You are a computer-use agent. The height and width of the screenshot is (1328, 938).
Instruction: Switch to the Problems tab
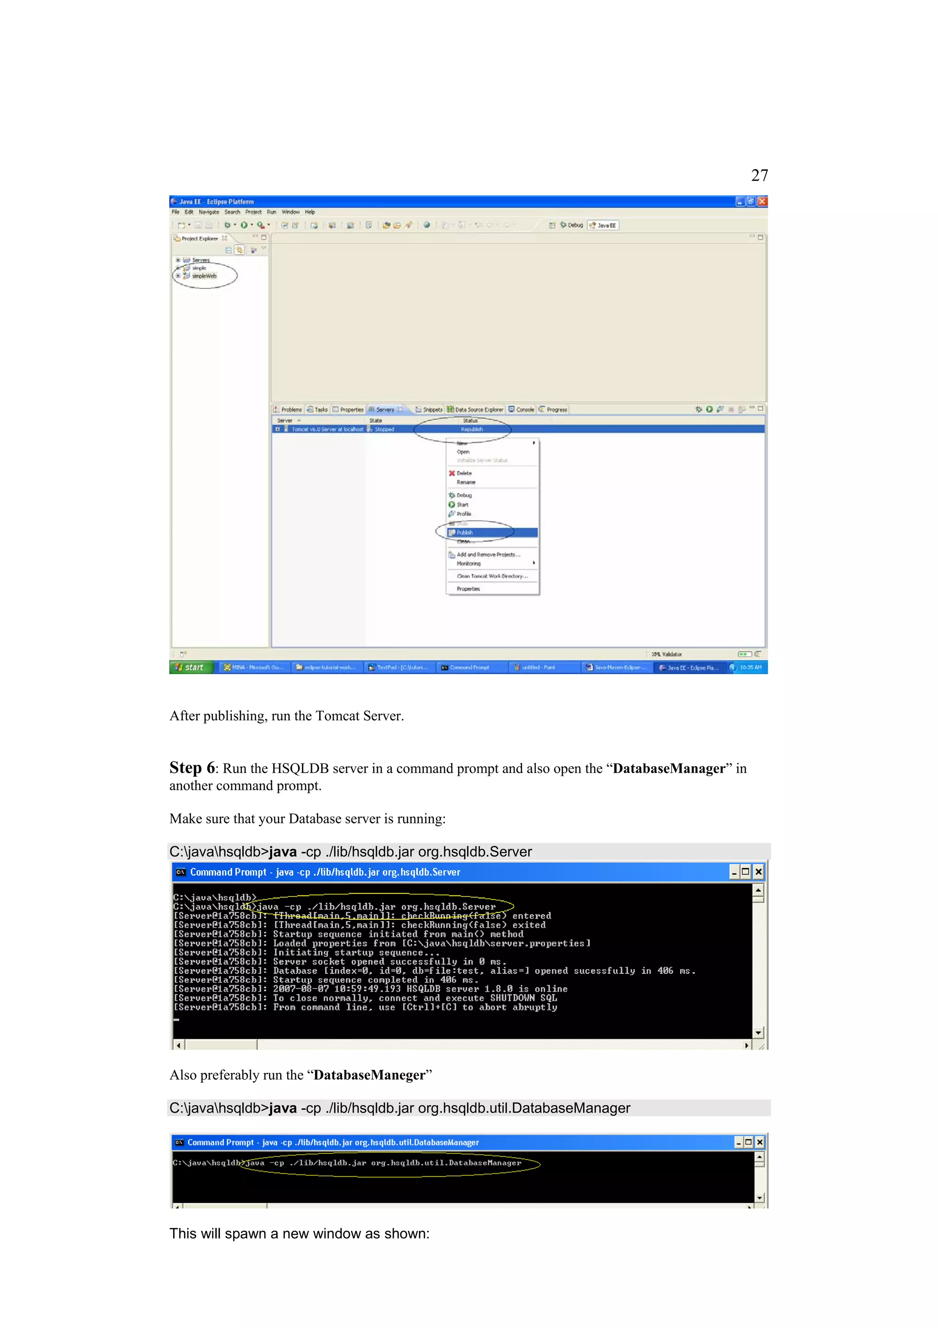pyautogui.click(x=288, y=410)
